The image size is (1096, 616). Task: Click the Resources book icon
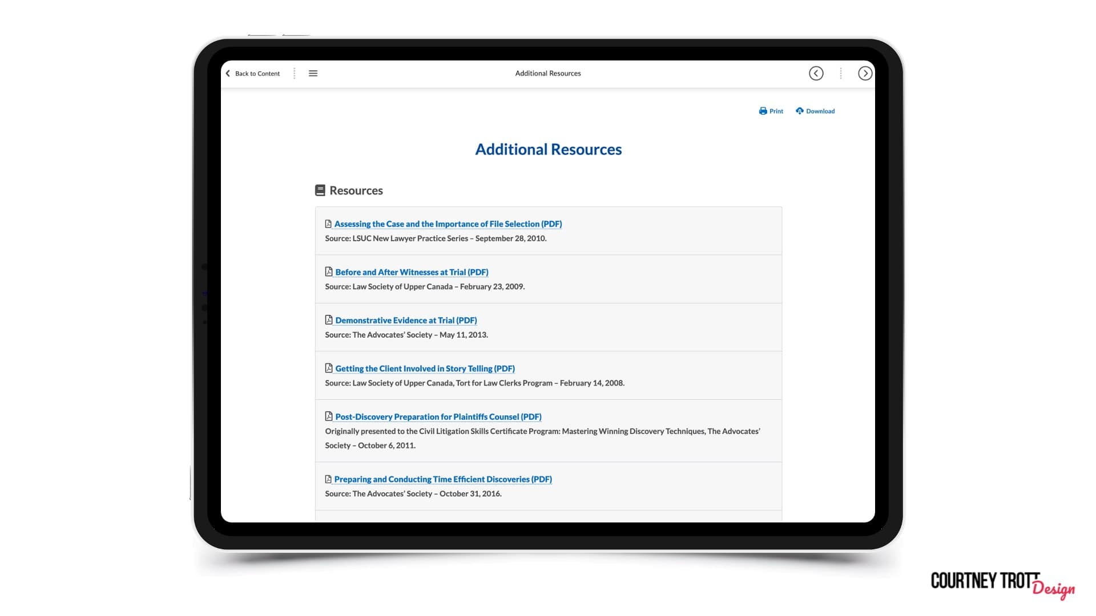point(320,191)
